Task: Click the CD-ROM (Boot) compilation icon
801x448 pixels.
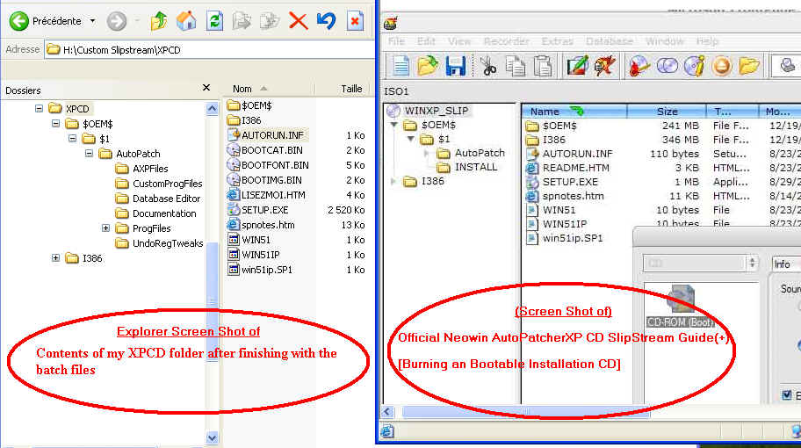Action: coord(681,306)
